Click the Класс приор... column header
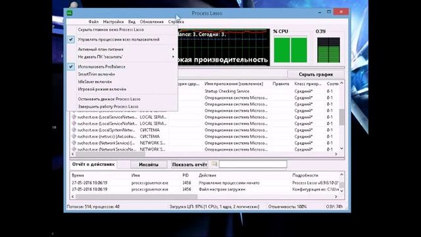Viewport: 421px width, 237px height. tap(308, 84)
